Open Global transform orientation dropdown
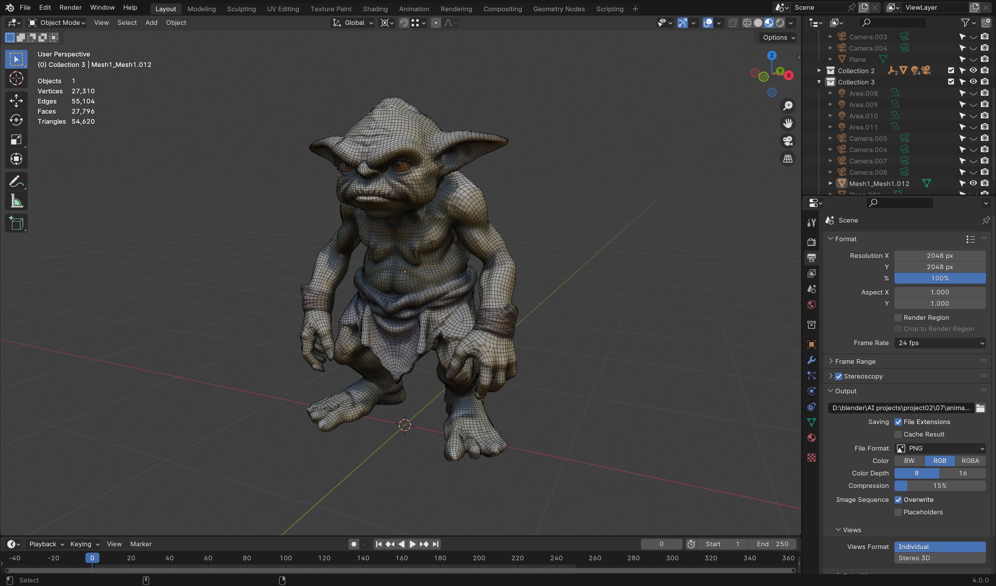This screenshot has height=586, width=996. [x=352, y=23]
